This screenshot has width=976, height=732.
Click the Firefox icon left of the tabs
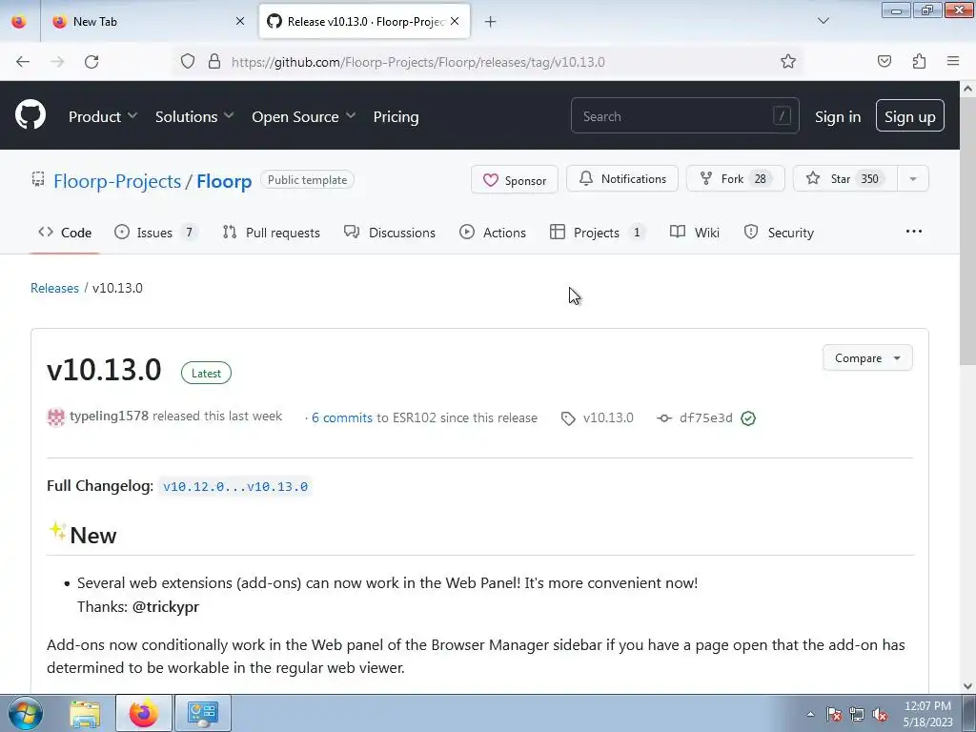tap(19, 21)
